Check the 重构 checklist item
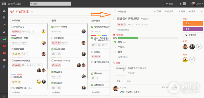204x98 pixels. coord(114,52)
